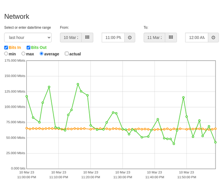Click the 'Select or enter date/time range' label
This screenshot has height=180, width=223.
(28, 28)
